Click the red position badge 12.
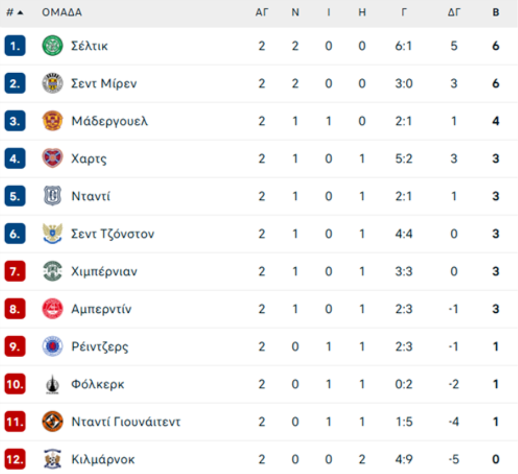 [x=15, y=459]
